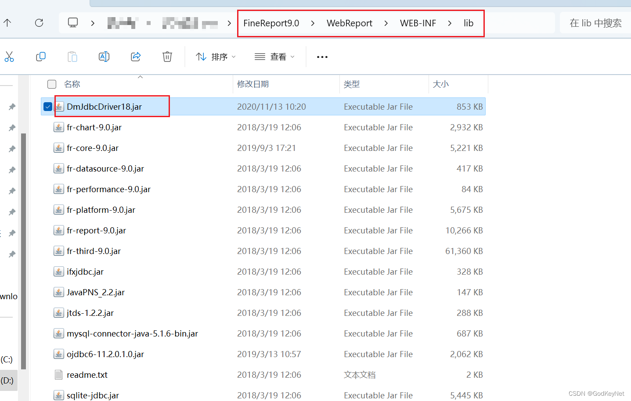The image size is (631, 401).
Task: Click date 2019/3/13 10:57
Action: [269, 354]
